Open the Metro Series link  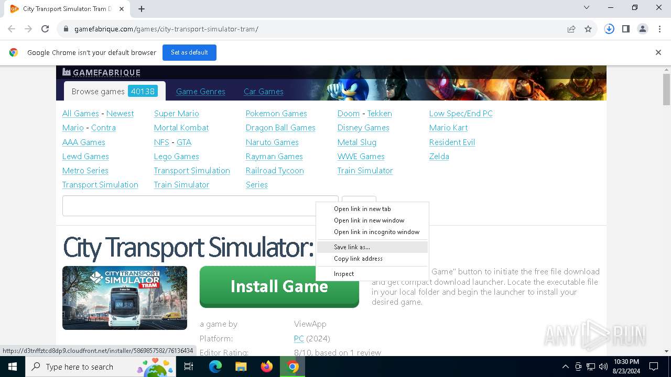point(85,171)
